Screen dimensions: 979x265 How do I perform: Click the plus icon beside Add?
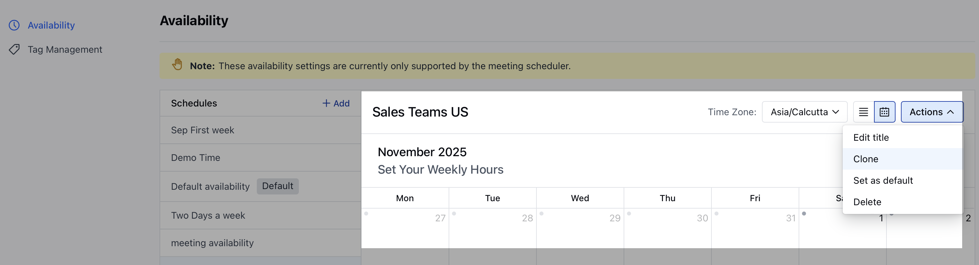[326, 103]
